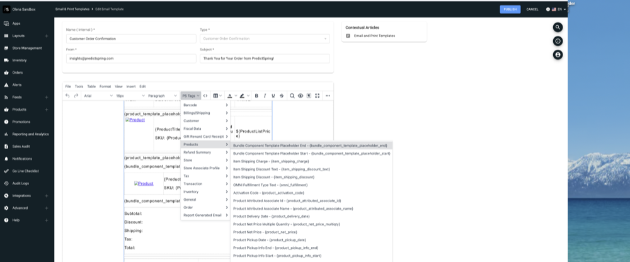
Task: Click the info icon beside the language flag
Action: [547, 9]
